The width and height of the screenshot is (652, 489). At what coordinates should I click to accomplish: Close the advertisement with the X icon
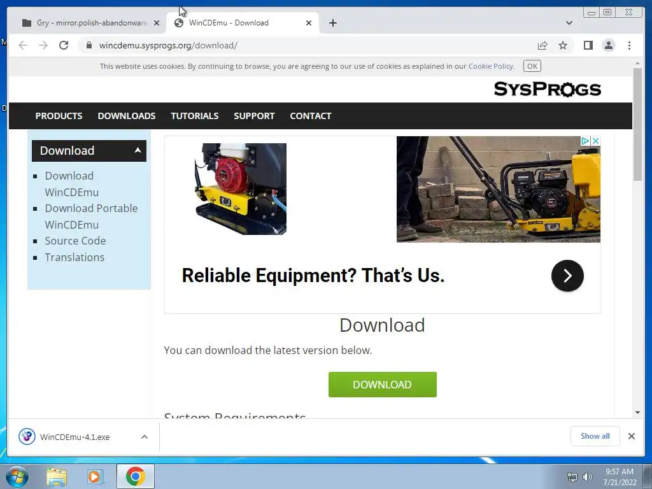595,141
